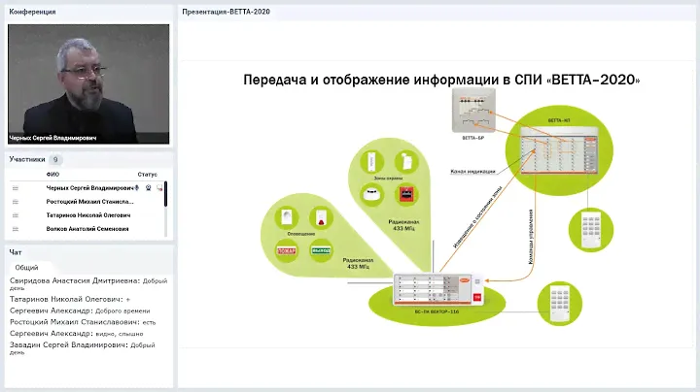Click the handle icon beside Татаринов Николай Олегович
This screenshot has width=700, height=392.
15,214
